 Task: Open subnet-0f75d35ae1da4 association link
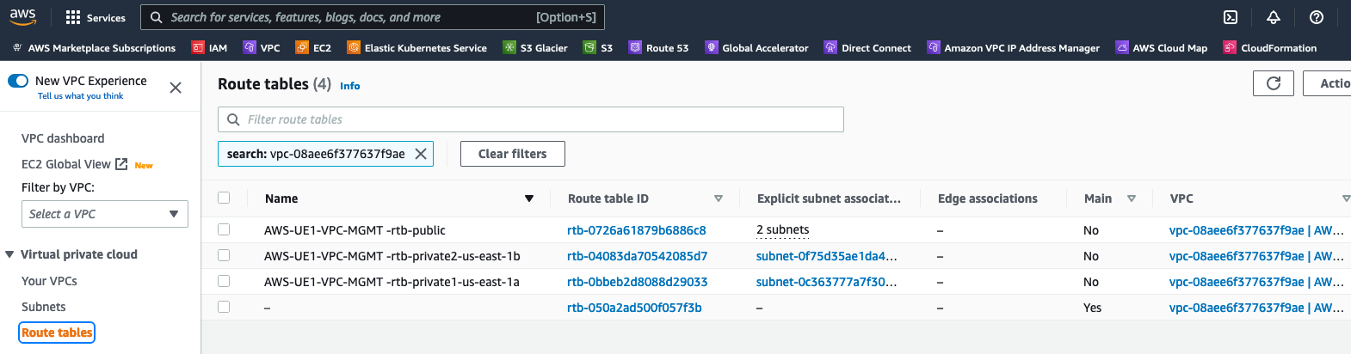pyautogui.click(x=827, y=256)
